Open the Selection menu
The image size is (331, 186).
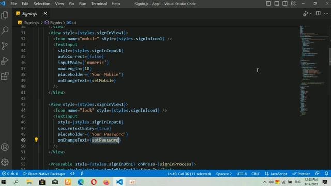tap(42, 4)
